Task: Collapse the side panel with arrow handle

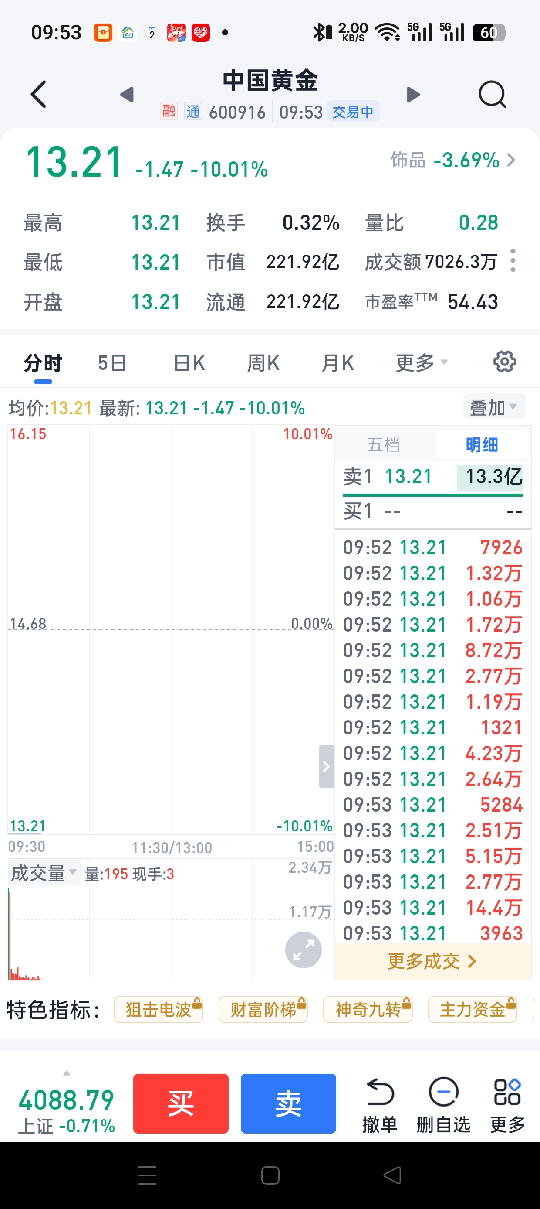Action: 326,766
